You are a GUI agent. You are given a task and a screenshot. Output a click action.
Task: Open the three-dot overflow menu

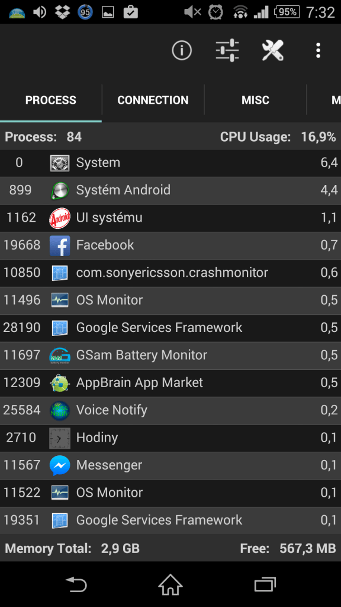[318, 50]
